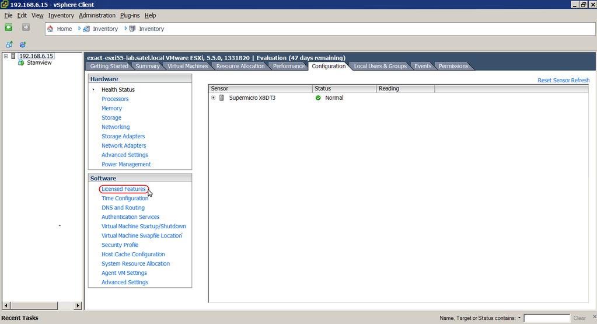Open the View menu

click(x=37, y=15)
